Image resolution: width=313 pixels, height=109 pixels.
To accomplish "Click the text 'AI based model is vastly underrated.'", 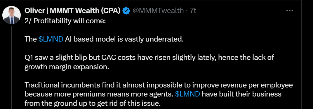I will tap(124, 39).
